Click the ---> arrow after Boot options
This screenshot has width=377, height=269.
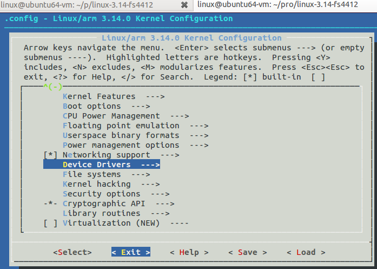point(141,107)
